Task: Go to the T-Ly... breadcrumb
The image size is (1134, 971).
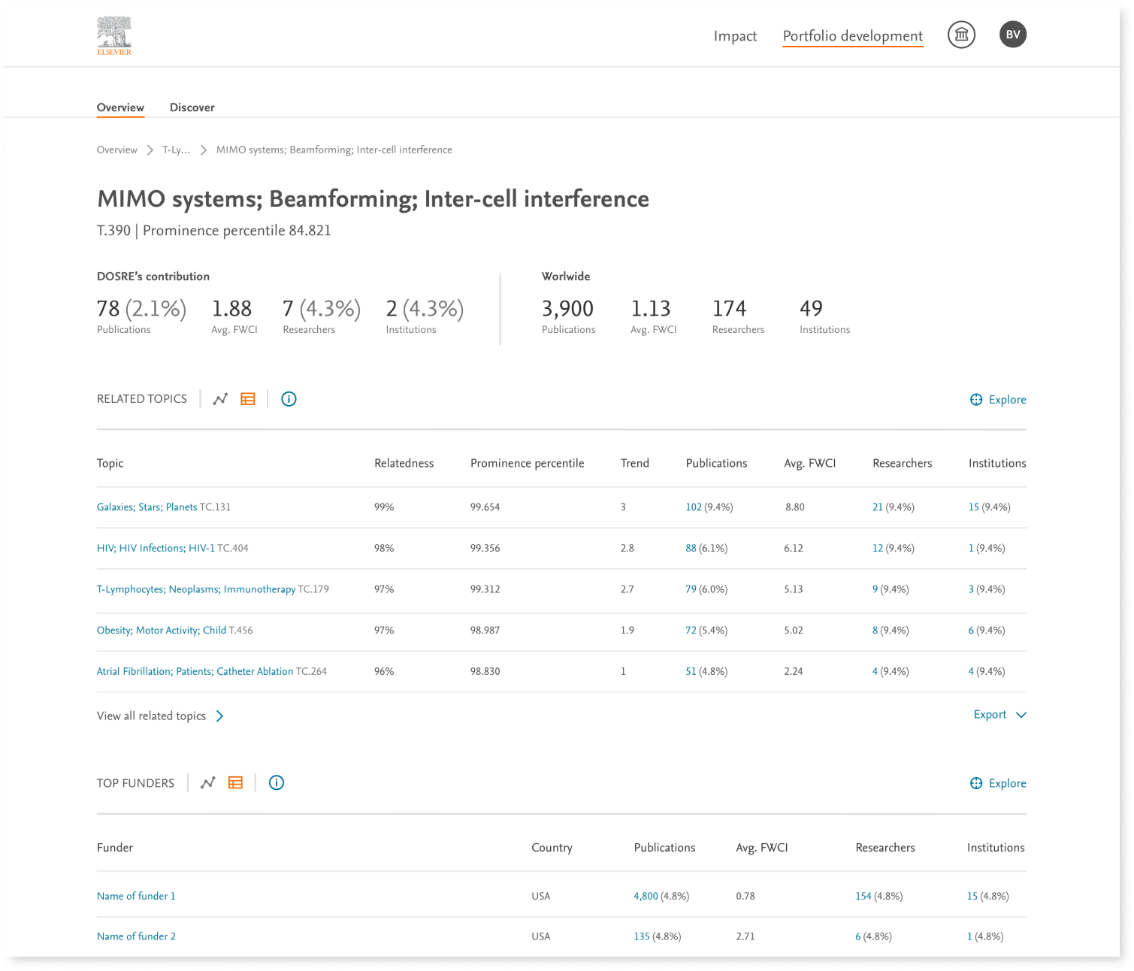Action: (176, 150)
